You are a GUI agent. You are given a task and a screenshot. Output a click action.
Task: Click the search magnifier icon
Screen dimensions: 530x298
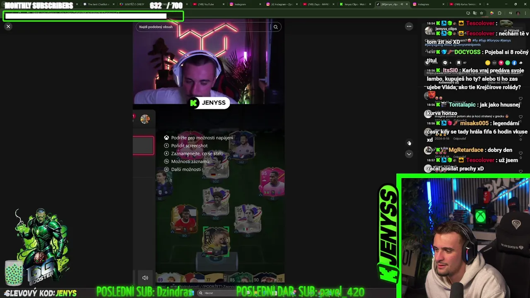(x=275, y=27)
